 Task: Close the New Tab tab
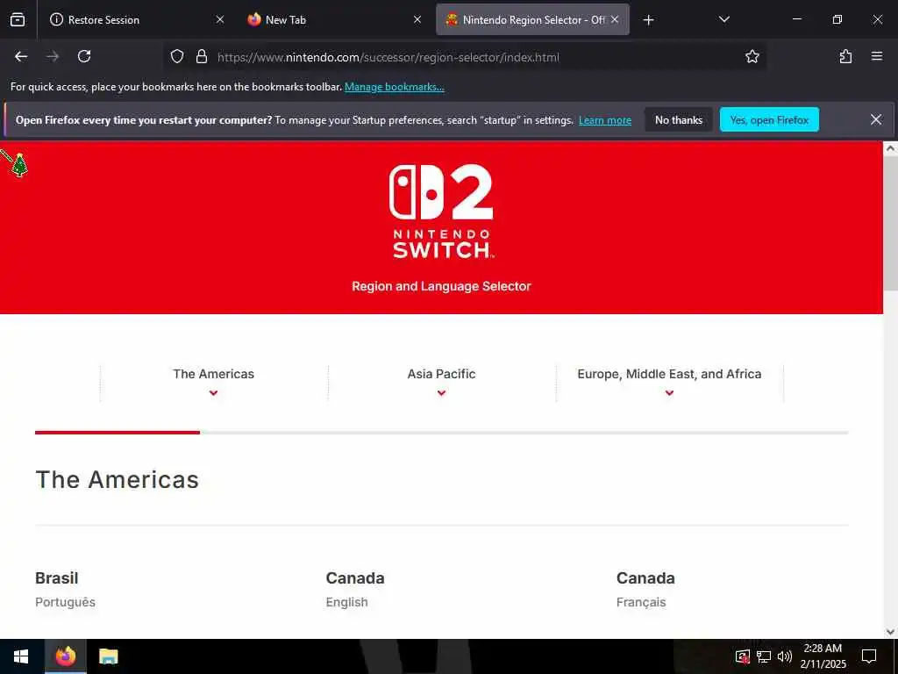pos(417,19)
